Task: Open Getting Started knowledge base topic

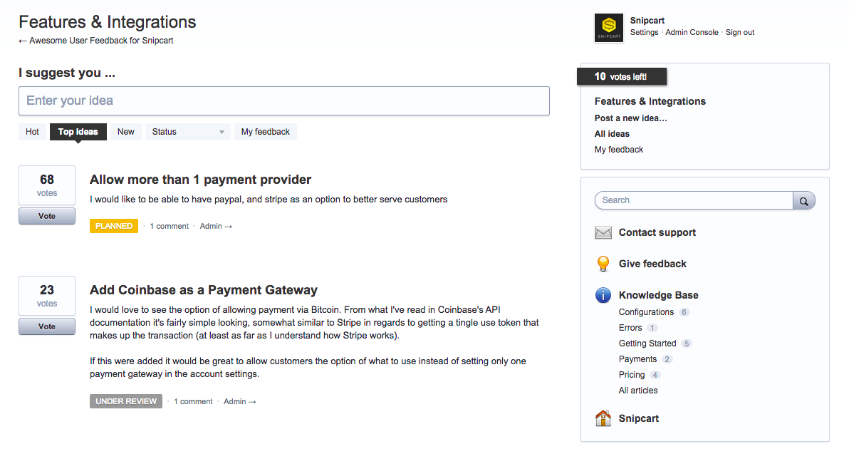Action: pyautogui.click(x=647, y=344)
